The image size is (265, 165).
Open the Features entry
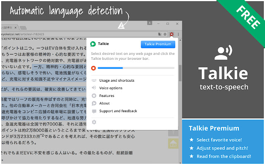point(107,96)
